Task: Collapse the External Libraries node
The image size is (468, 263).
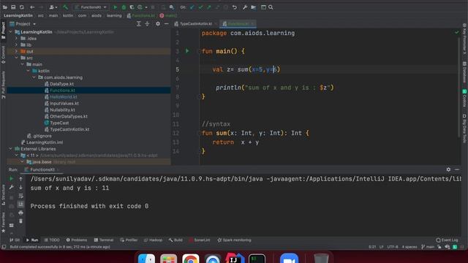Action: [11, 149]
